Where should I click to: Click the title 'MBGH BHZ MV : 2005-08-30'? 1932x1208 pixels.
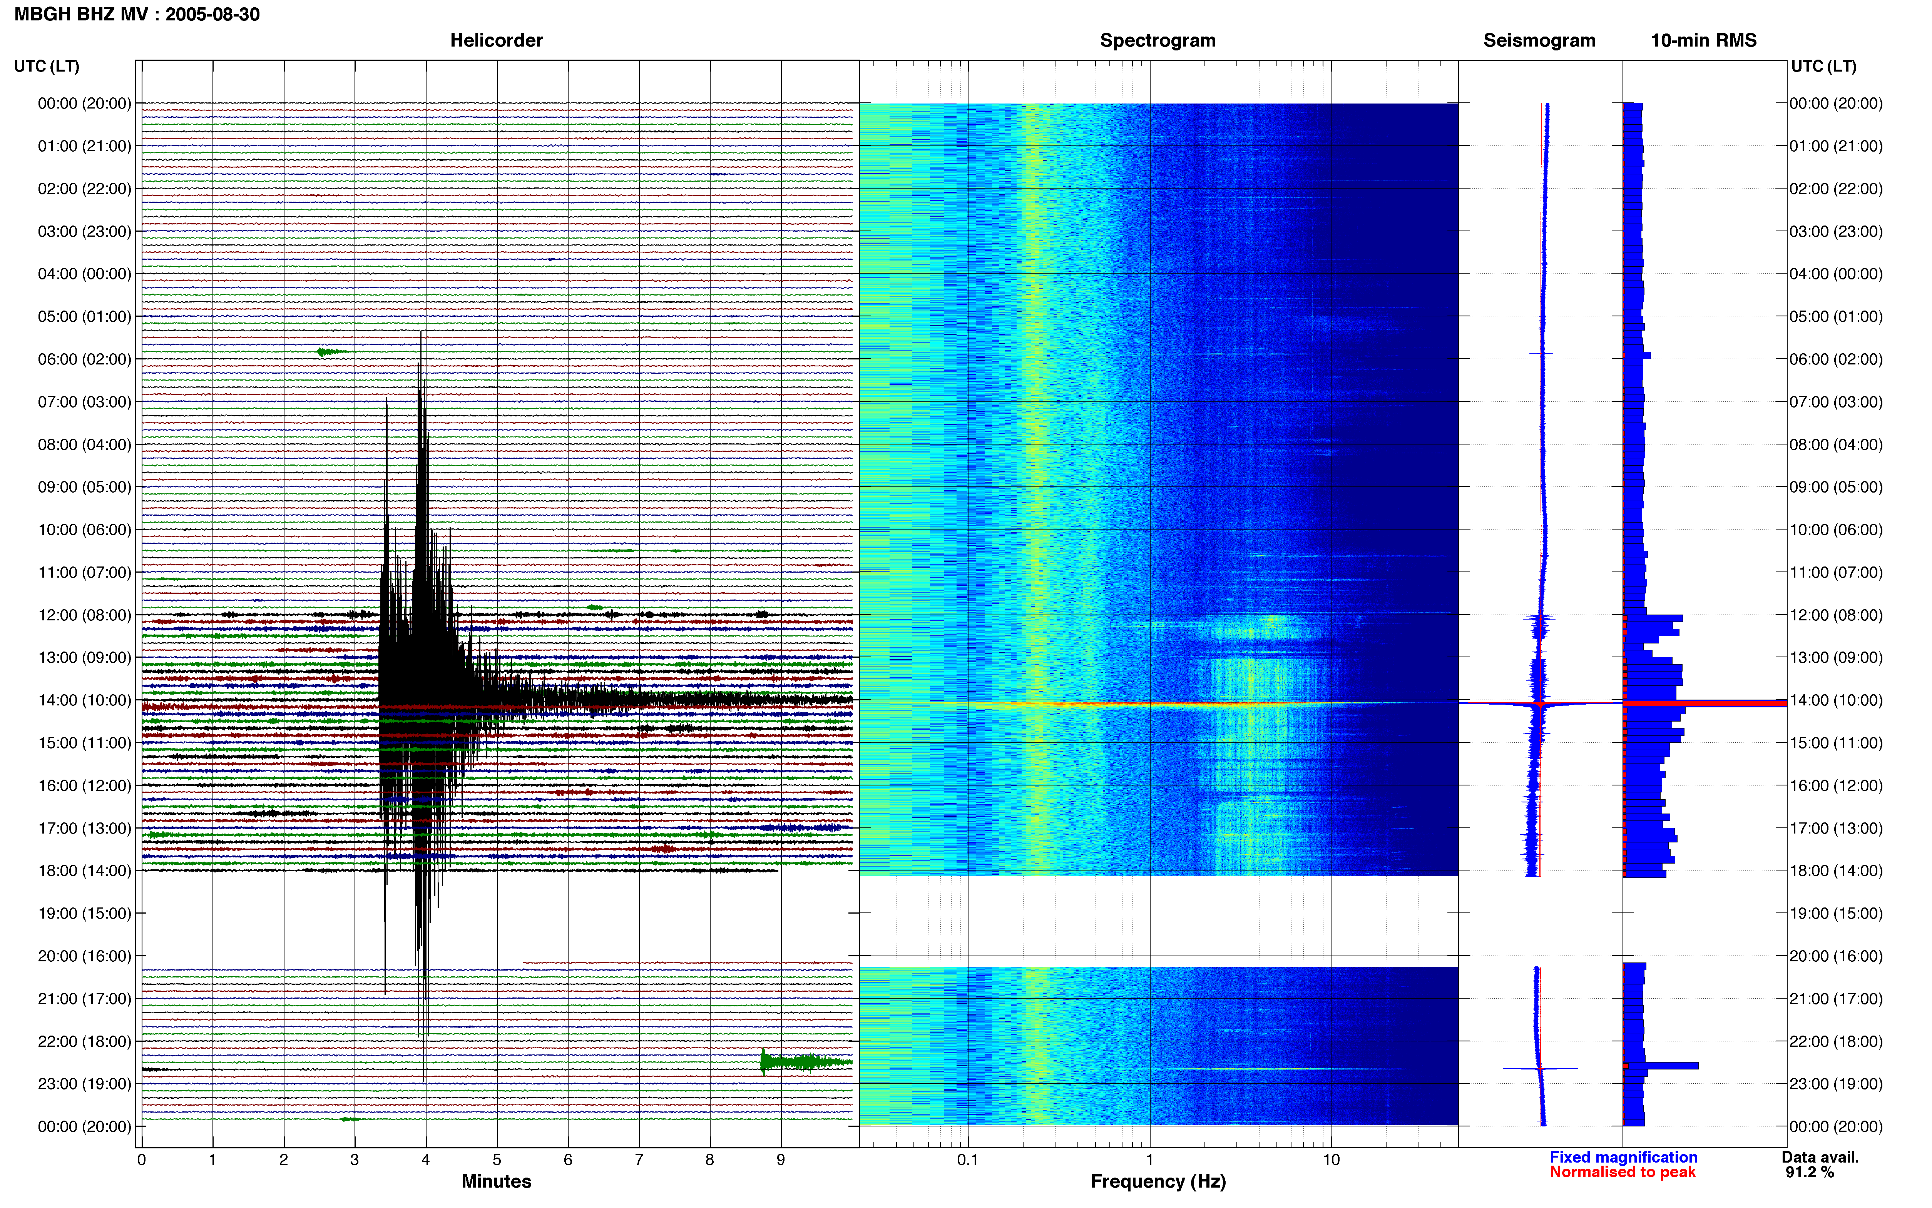(x=137, y=14)
